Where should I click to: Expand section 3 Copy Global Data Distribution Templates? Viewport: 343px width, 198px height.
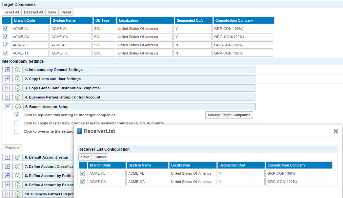coord(8,88)
